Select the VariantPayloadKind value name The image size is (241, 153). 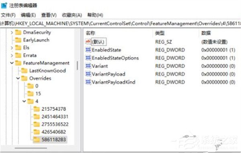114,82
